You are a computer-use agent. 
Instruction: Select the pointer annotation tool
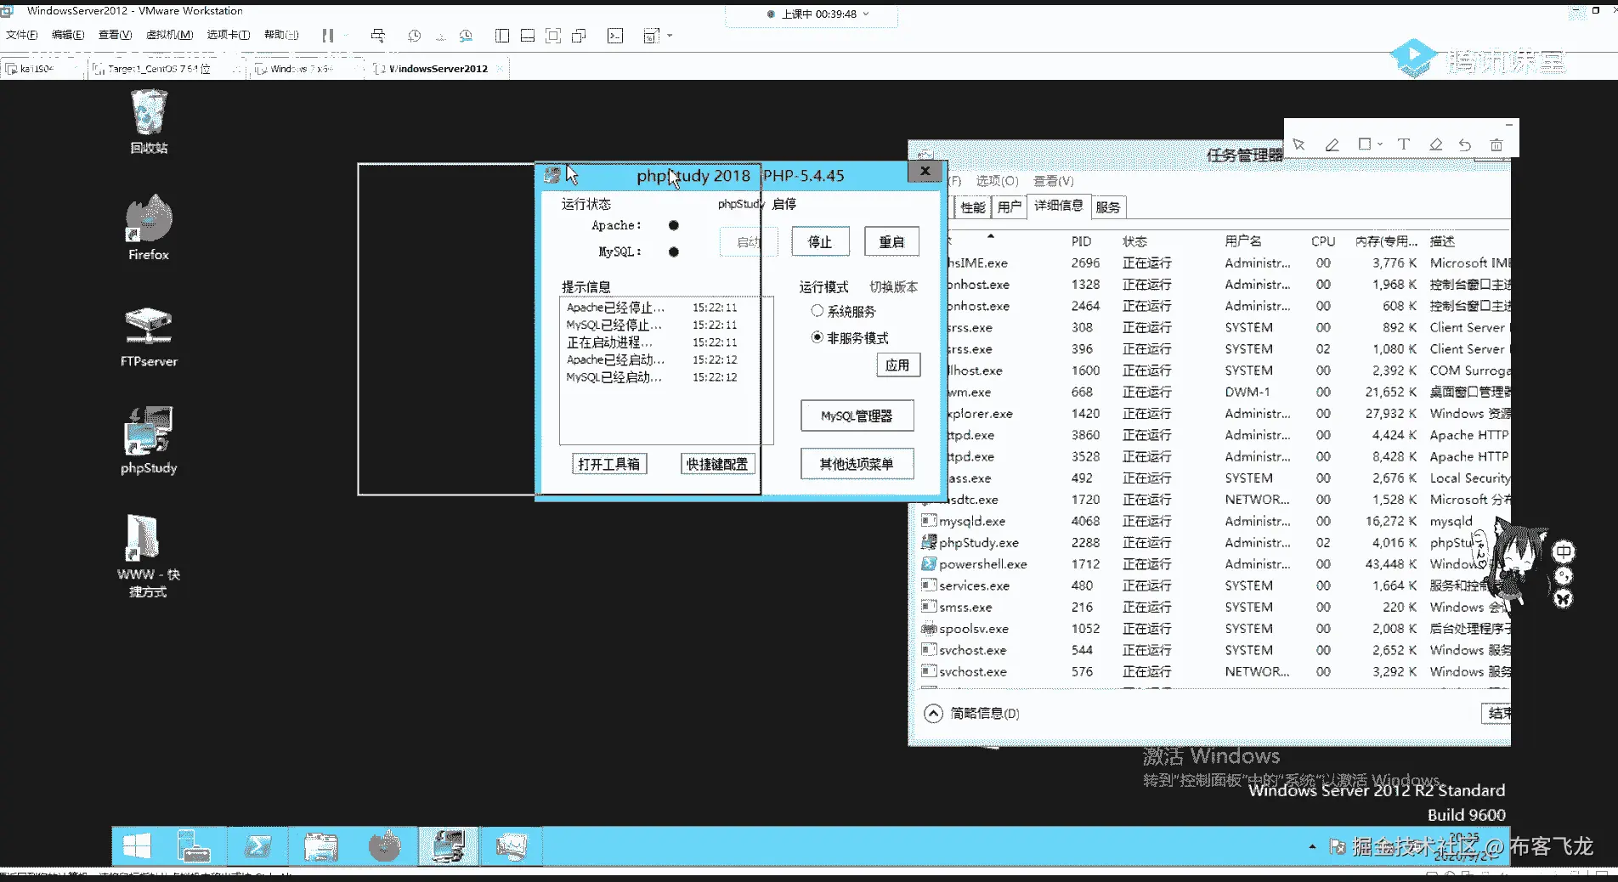[1299, 144]
